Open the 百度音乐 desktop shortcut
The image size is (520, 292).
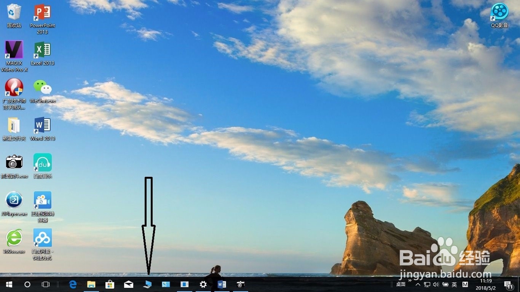point(43,166)
